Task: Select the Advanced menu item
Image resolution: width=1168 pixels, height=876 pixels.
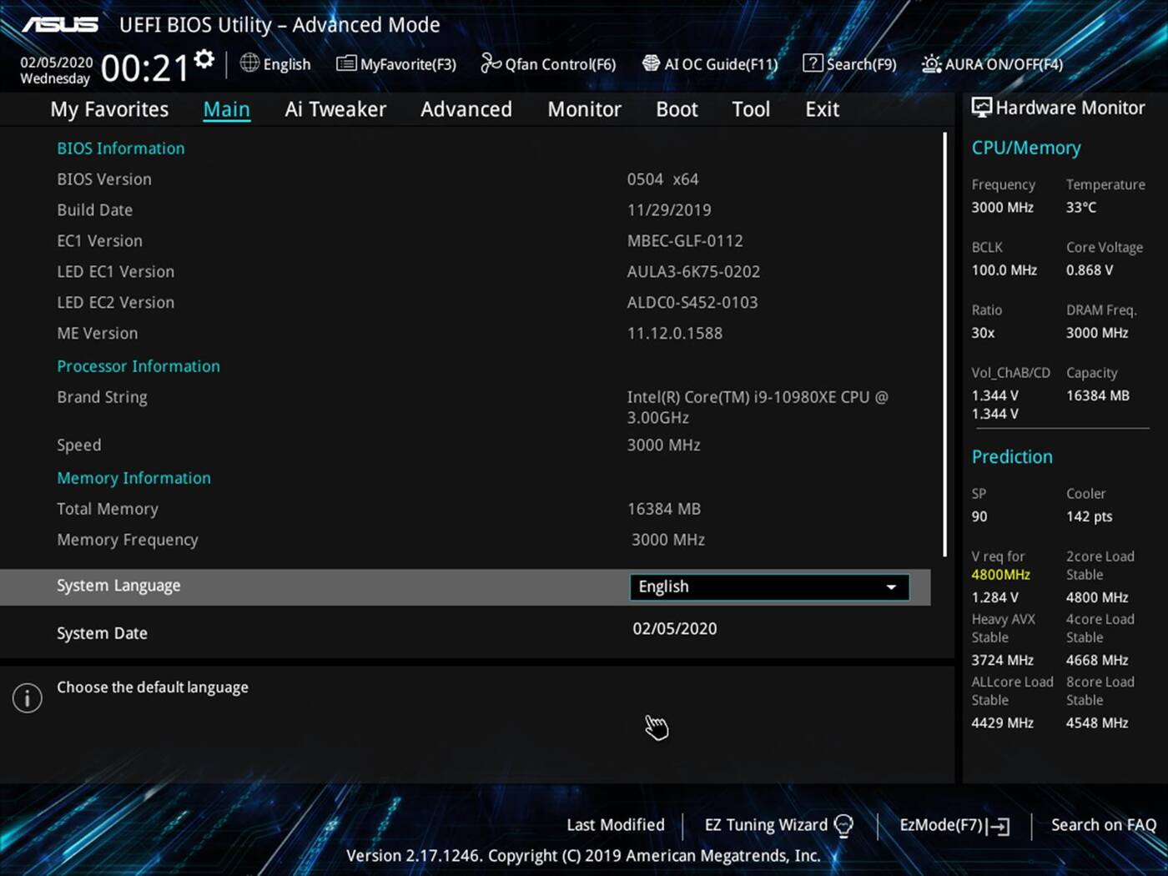Action: (466, 108)
